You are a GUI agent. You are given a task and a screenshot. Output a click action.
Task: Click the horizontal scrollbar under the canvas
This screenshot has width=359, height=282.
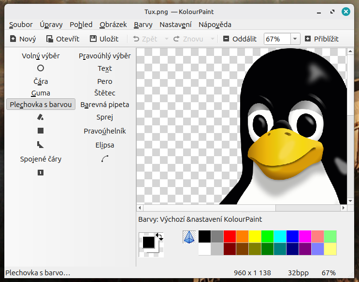pos(242,208)
